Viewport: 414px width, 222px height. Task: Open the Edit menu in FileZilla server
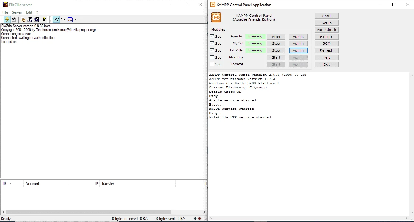click(29, 12)
